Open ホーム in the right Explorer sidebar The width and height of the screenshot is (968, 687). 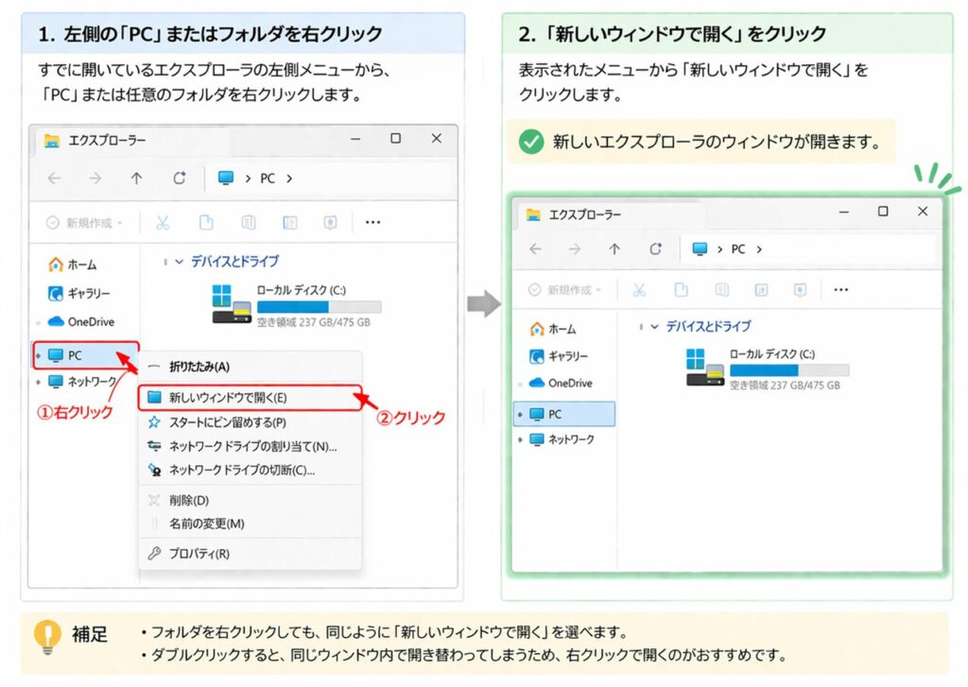click(553, 329)
